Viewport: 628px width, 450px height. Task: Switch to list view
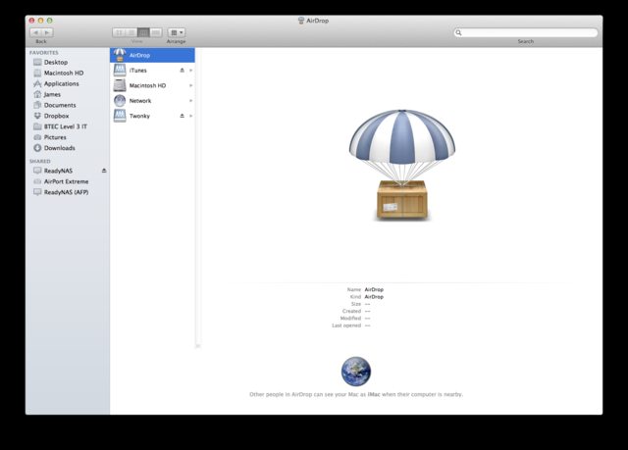(131, 32)
